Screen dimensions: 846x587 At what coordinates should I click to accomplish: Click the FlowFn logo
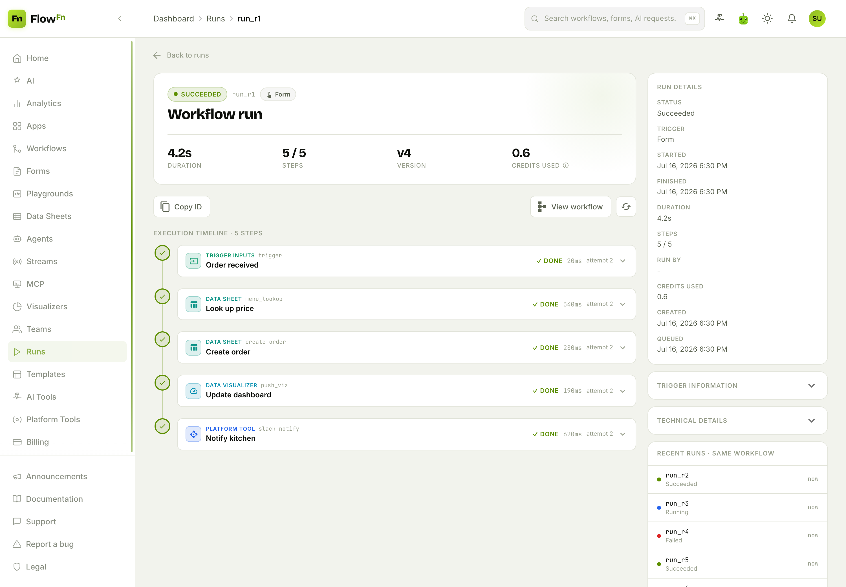tap(36, 19)
